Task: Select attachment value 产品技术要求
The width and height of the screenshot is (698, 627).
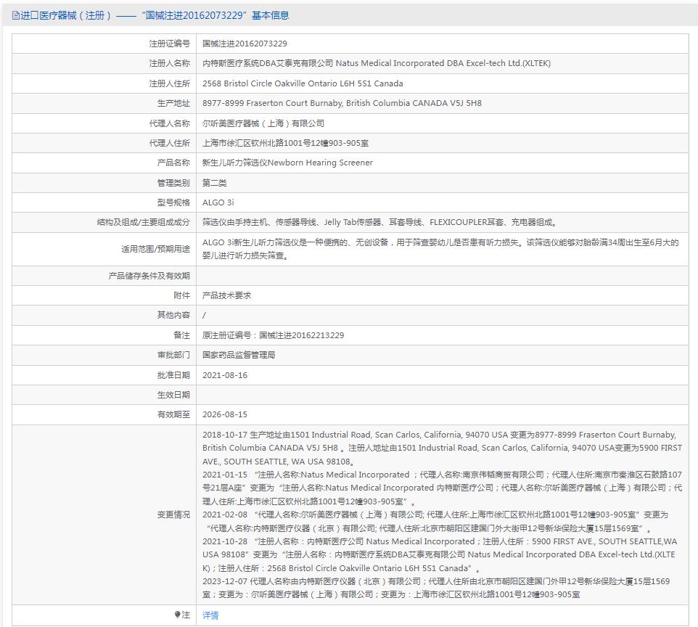Action: (x=226, y=295)
